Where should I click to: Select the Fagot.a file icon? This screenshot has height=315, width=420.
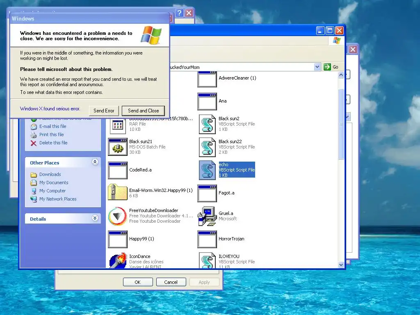pos(207,193)
